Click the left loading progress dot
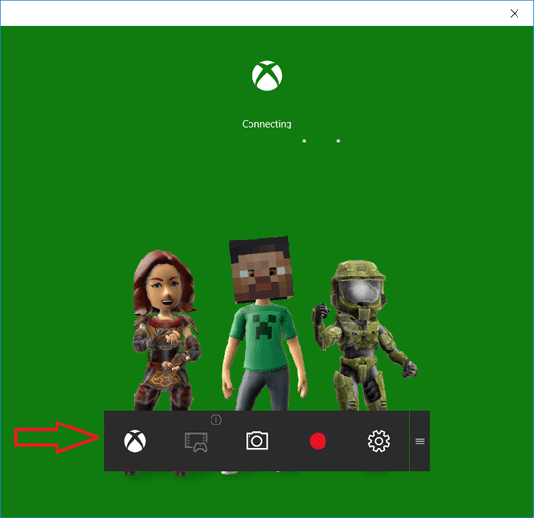 pos(304,141)
